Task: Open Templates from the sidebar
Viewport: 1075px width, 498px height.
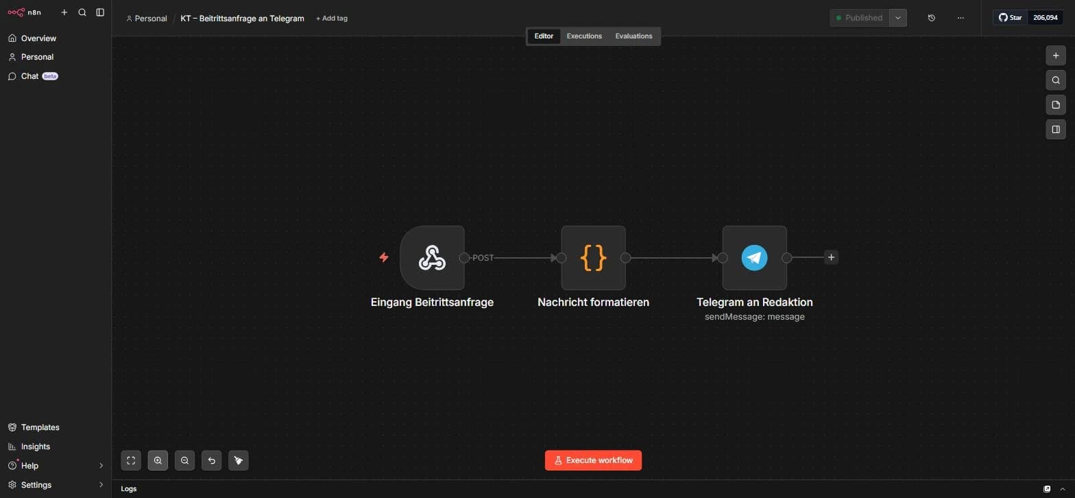Action: coord(56,427)
